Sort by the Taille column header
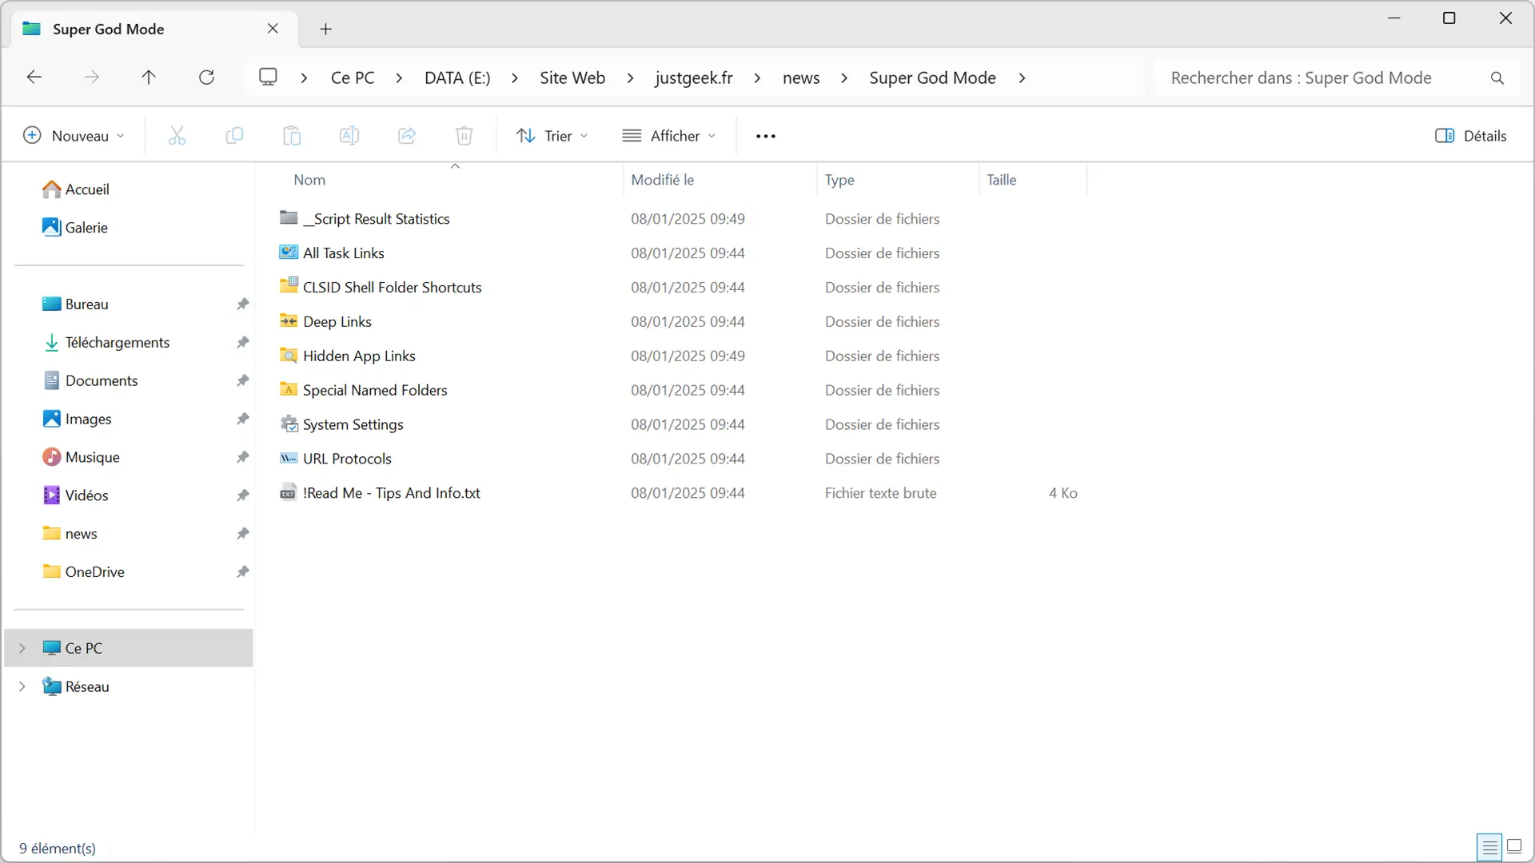The height and width of the screenshot is (863, 1535). pos(1002,180)
